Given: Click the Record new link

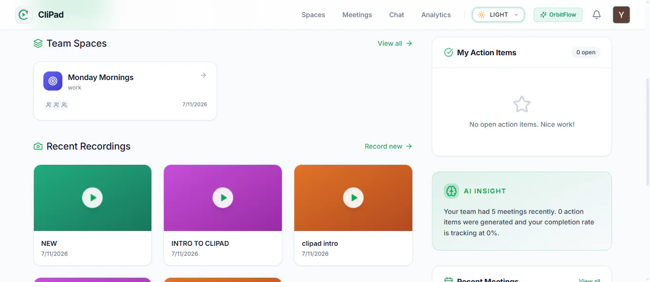Looking at the screenshot, I should [389, 146].
